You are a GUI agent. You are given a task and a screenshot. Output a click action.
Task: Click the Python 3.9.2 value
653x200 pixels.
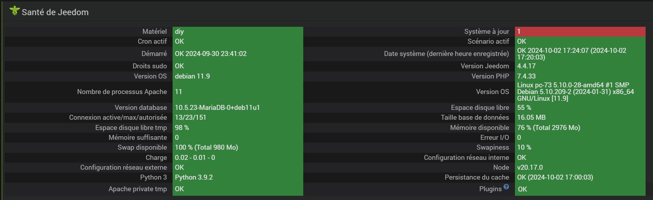point(194,177)
